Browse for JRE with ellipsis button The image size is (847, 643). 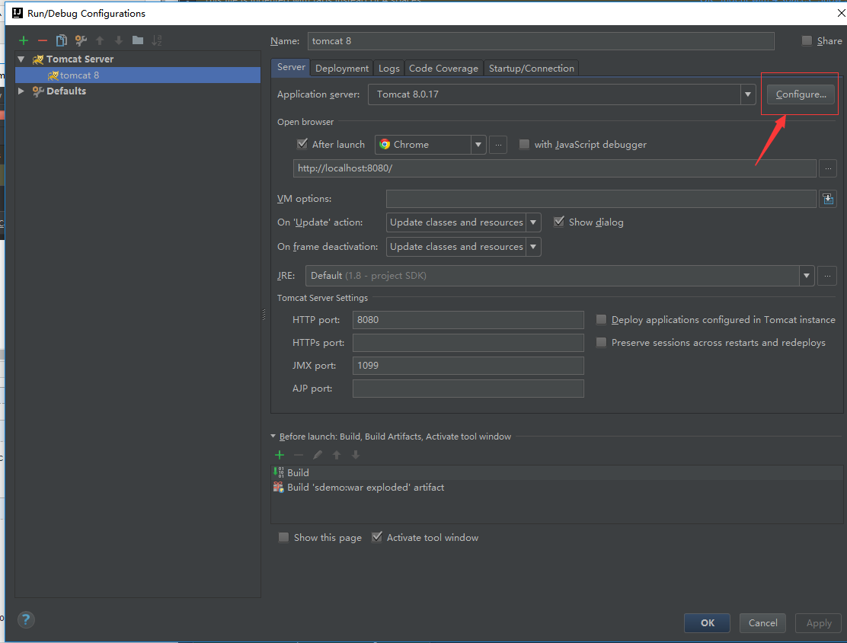(x=827, y=276)
